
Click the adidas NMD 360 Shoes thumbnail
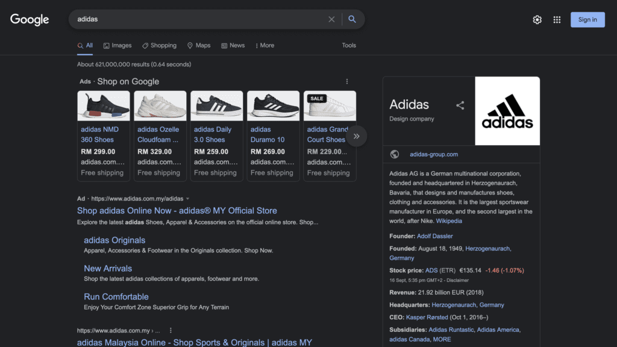[103, 105]
